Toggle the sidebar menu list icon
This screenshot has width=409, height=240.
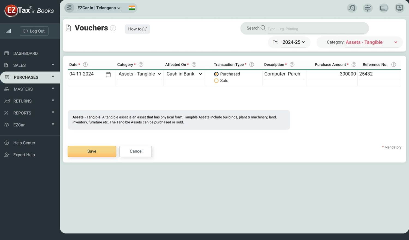pyautogui.click(x=70, y=8)
